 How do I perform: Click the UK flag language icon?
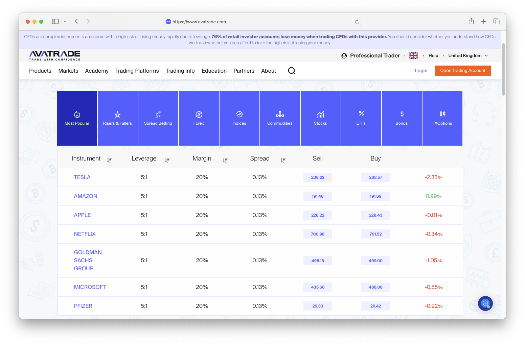coord(413,56)
